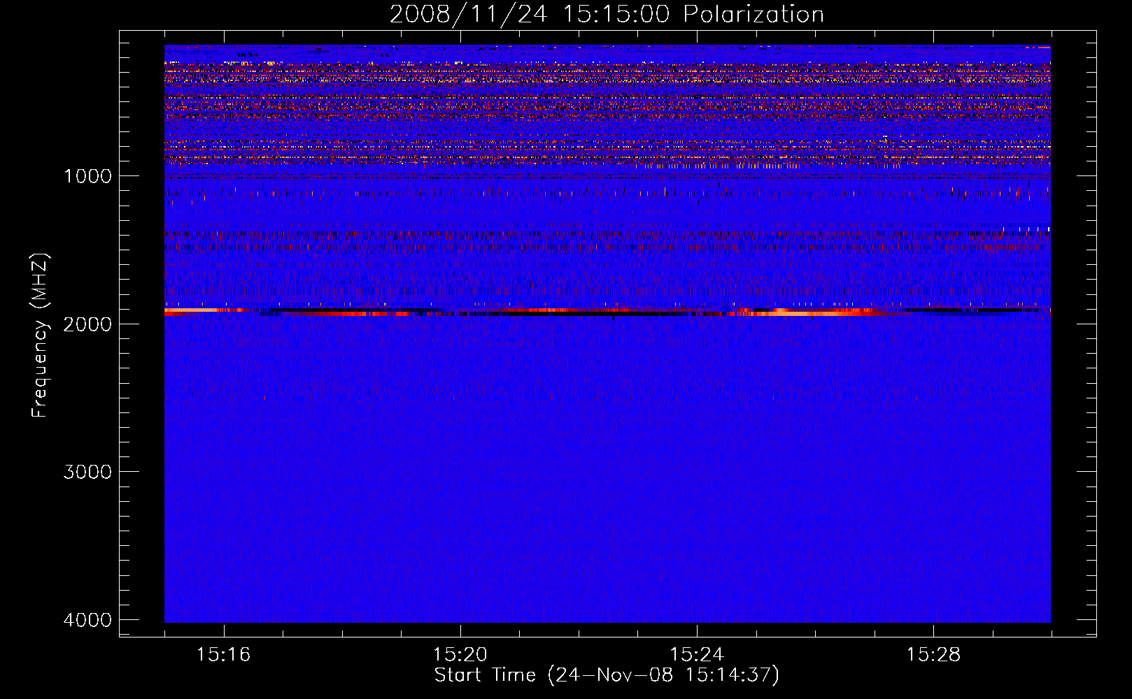The image size is (1132, 699).
Task: Click the 15:24 time tick label
Action: [696, 655]
